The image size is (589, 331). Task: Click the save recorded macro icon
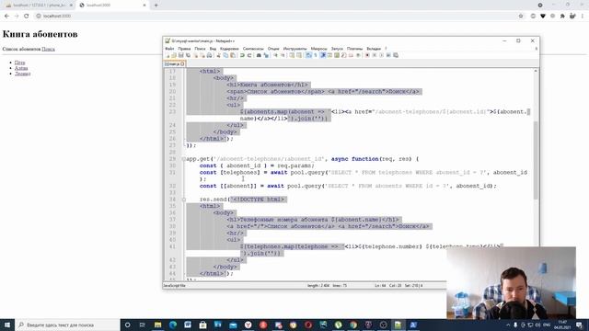(x=396, y=55)
